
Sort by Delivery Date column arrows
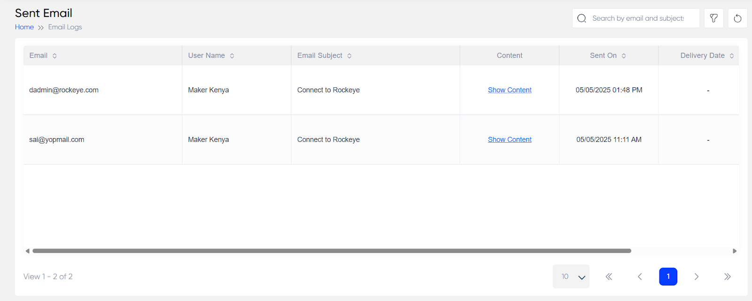[732, 56]
